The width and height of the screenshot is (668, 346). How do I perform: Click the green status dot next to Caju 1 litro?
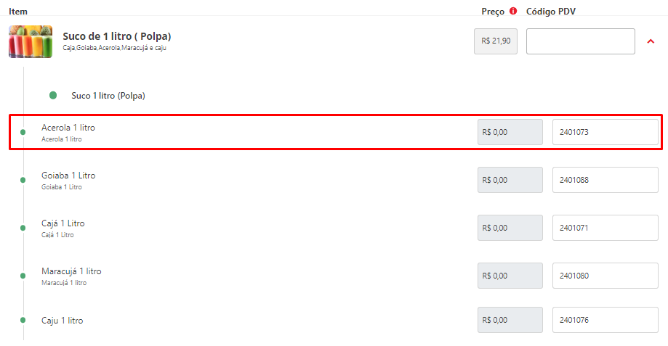click(23, 320)
